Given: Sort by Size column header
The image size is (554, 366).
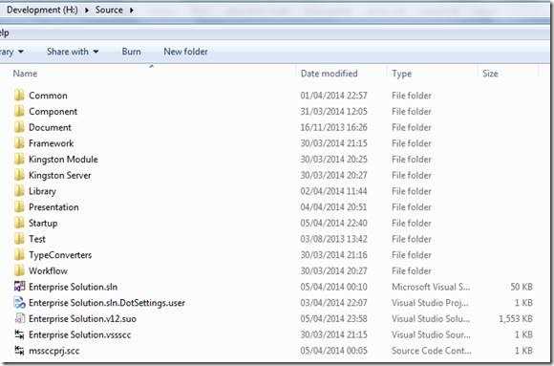Looking at the screenshot, I should (x=490, y=74).
